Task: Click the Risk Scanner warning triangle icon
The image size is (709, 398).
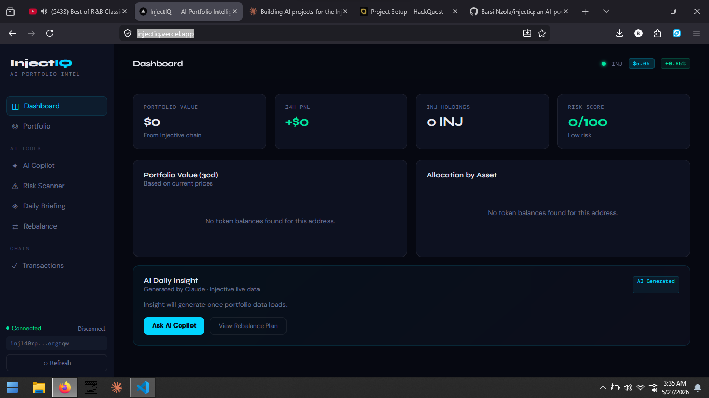Action: (15, 186)
